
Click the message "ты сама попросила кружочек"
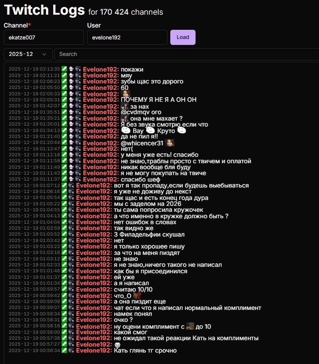(158, 210)
